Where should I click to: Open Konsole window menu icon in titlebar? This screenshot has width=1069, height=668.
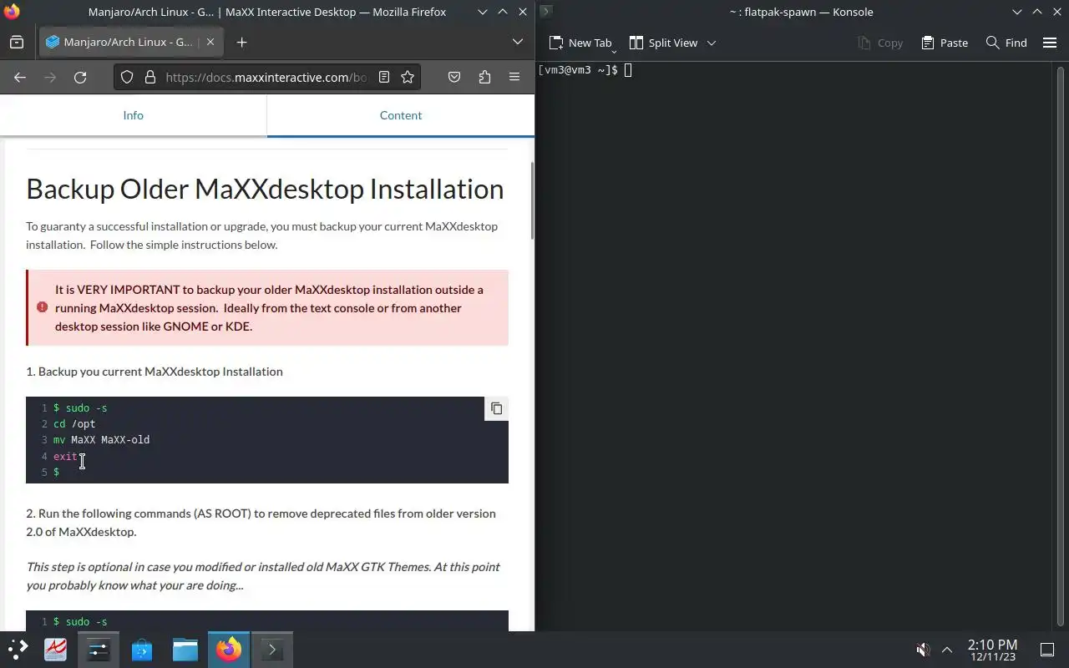coord(545,12)
